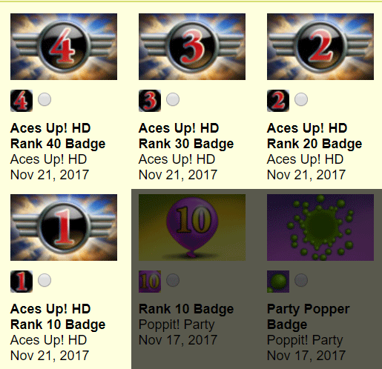Select the radio button for Party Popper Badge
The height and width of the screenshot is (369, 382).
(301, 280)
